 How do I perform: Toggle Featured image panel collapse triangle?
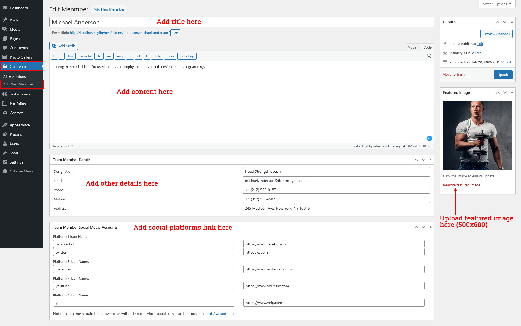point(512,92)
